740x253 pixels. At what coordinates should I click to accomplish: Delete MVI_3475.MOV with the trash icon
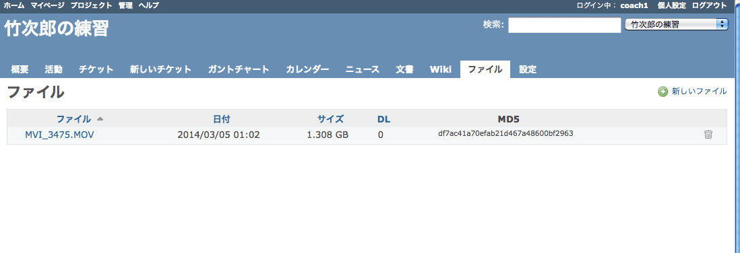coord(708,135)
